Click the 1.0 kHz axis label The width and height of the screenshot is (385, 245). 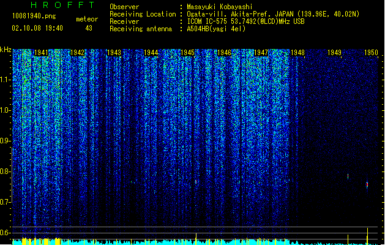click(x=5, y=110)
